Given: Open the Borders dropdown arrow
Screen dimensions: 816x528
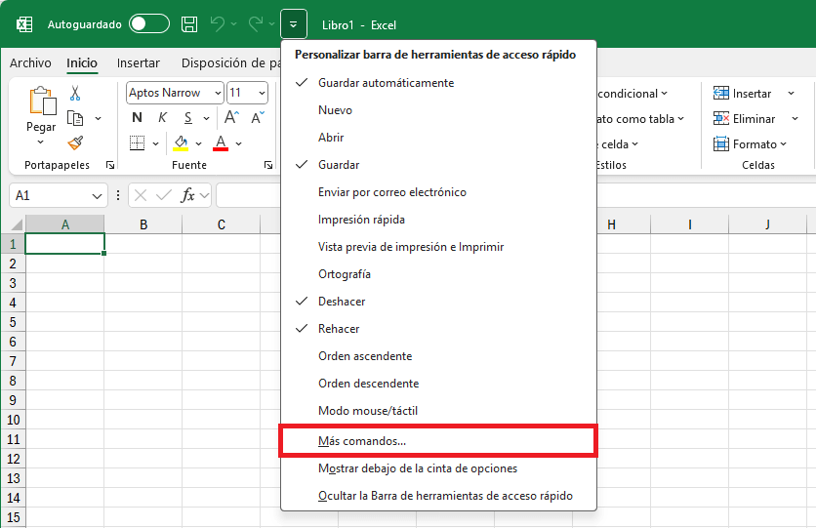Looking at the screenshot, I should pyautogui.click(x=155, y=143).
